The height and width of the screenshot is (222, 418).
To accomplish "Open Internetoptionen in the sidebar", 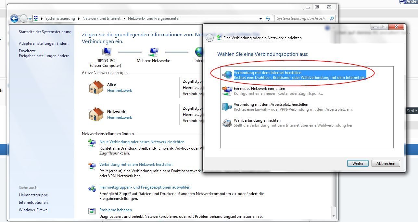I will click(x=33, y=203).
